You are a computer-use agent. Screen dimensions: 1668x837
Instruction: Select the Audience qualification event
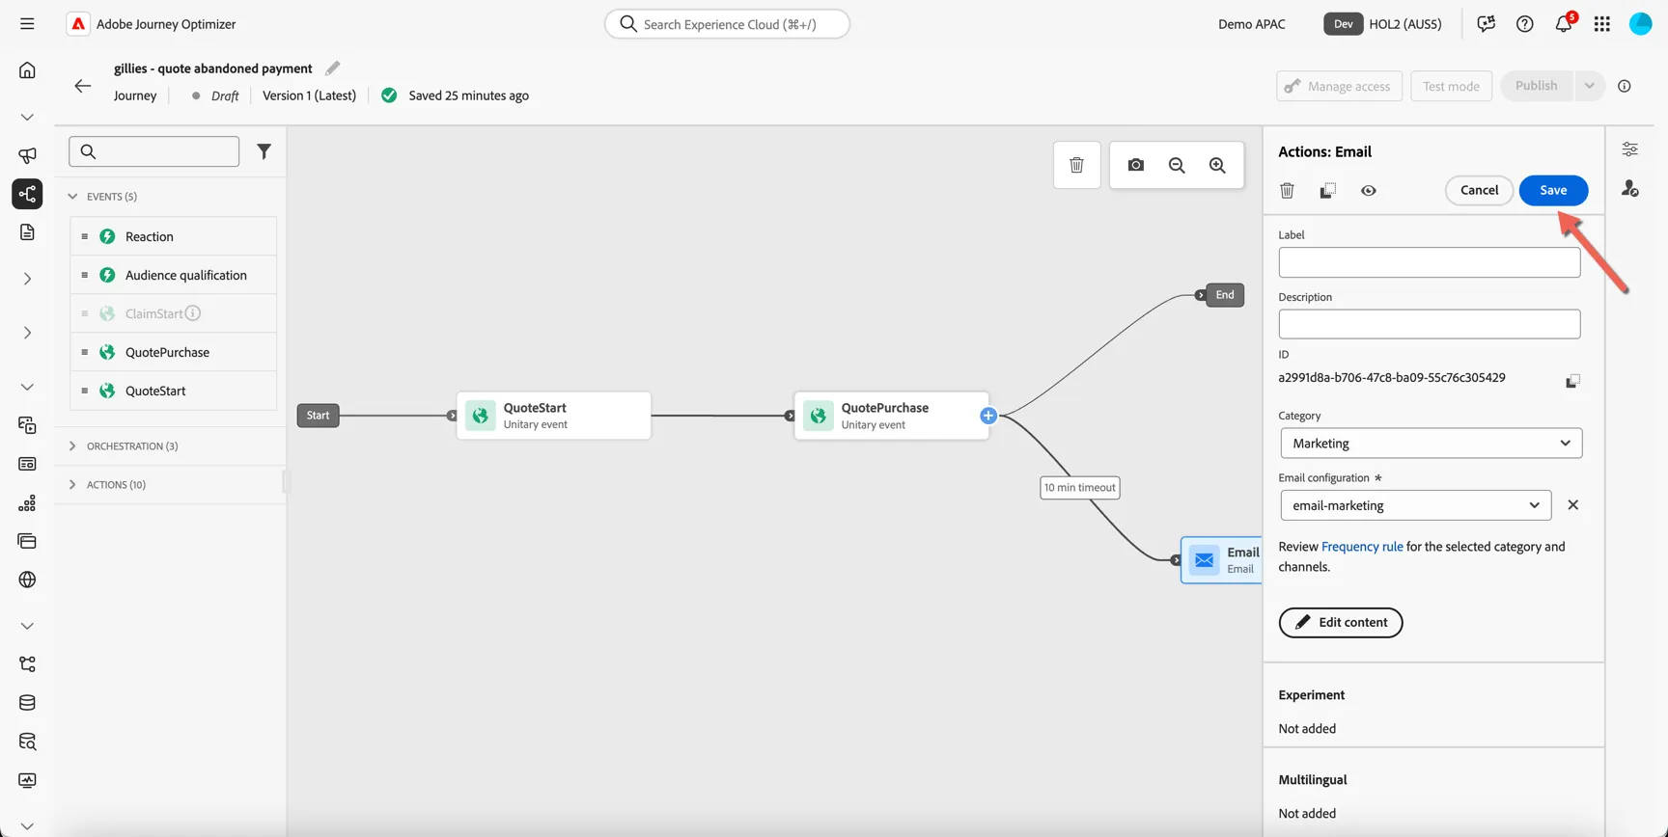(x=174, y=275)
